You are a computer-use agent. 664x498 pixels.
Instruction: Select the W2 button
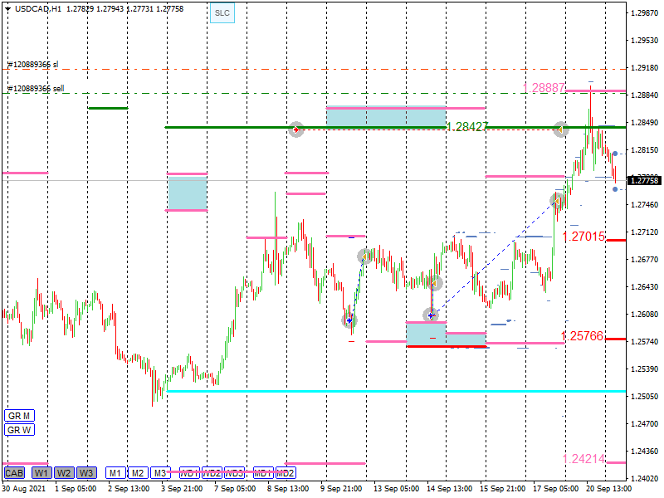click(64, 473)
